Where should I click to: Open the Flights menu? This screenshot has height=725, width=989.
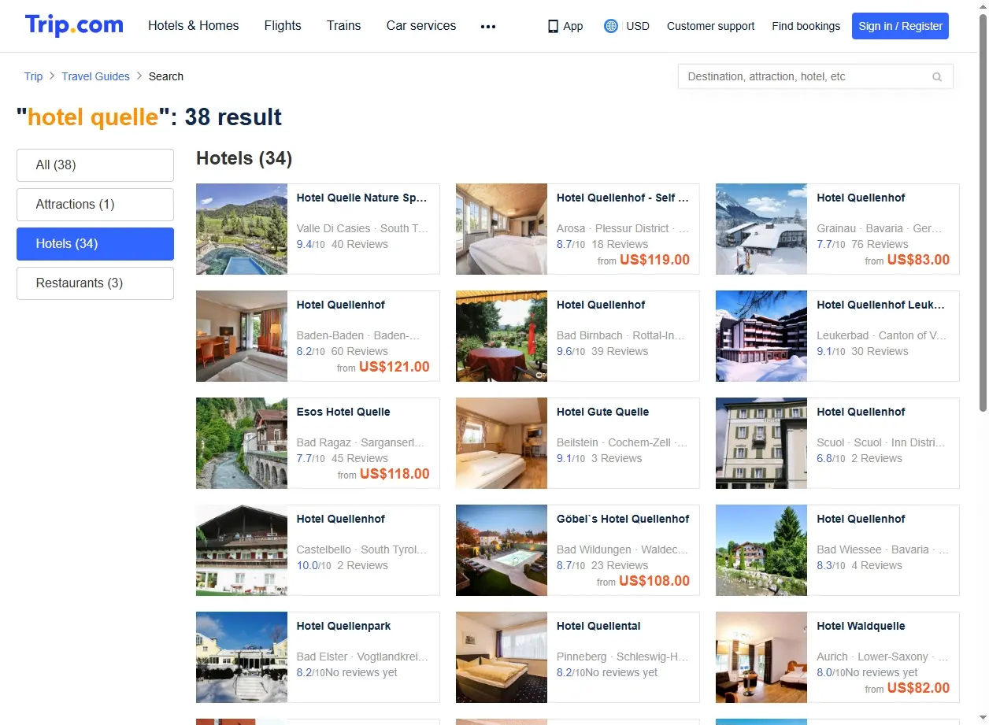tap(283, 25)
